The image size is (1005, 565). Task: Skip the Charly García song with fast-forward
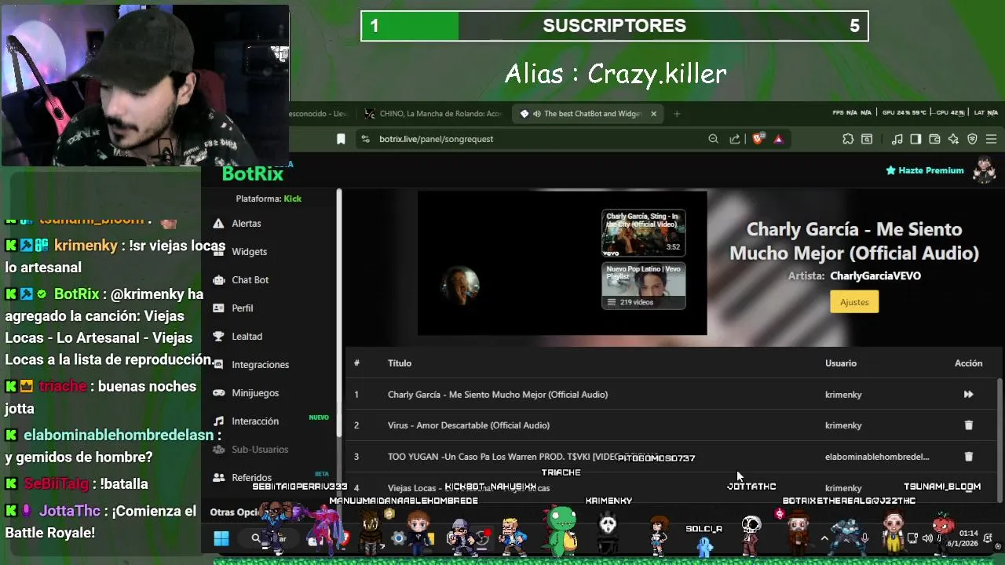(x=968, y=395)
